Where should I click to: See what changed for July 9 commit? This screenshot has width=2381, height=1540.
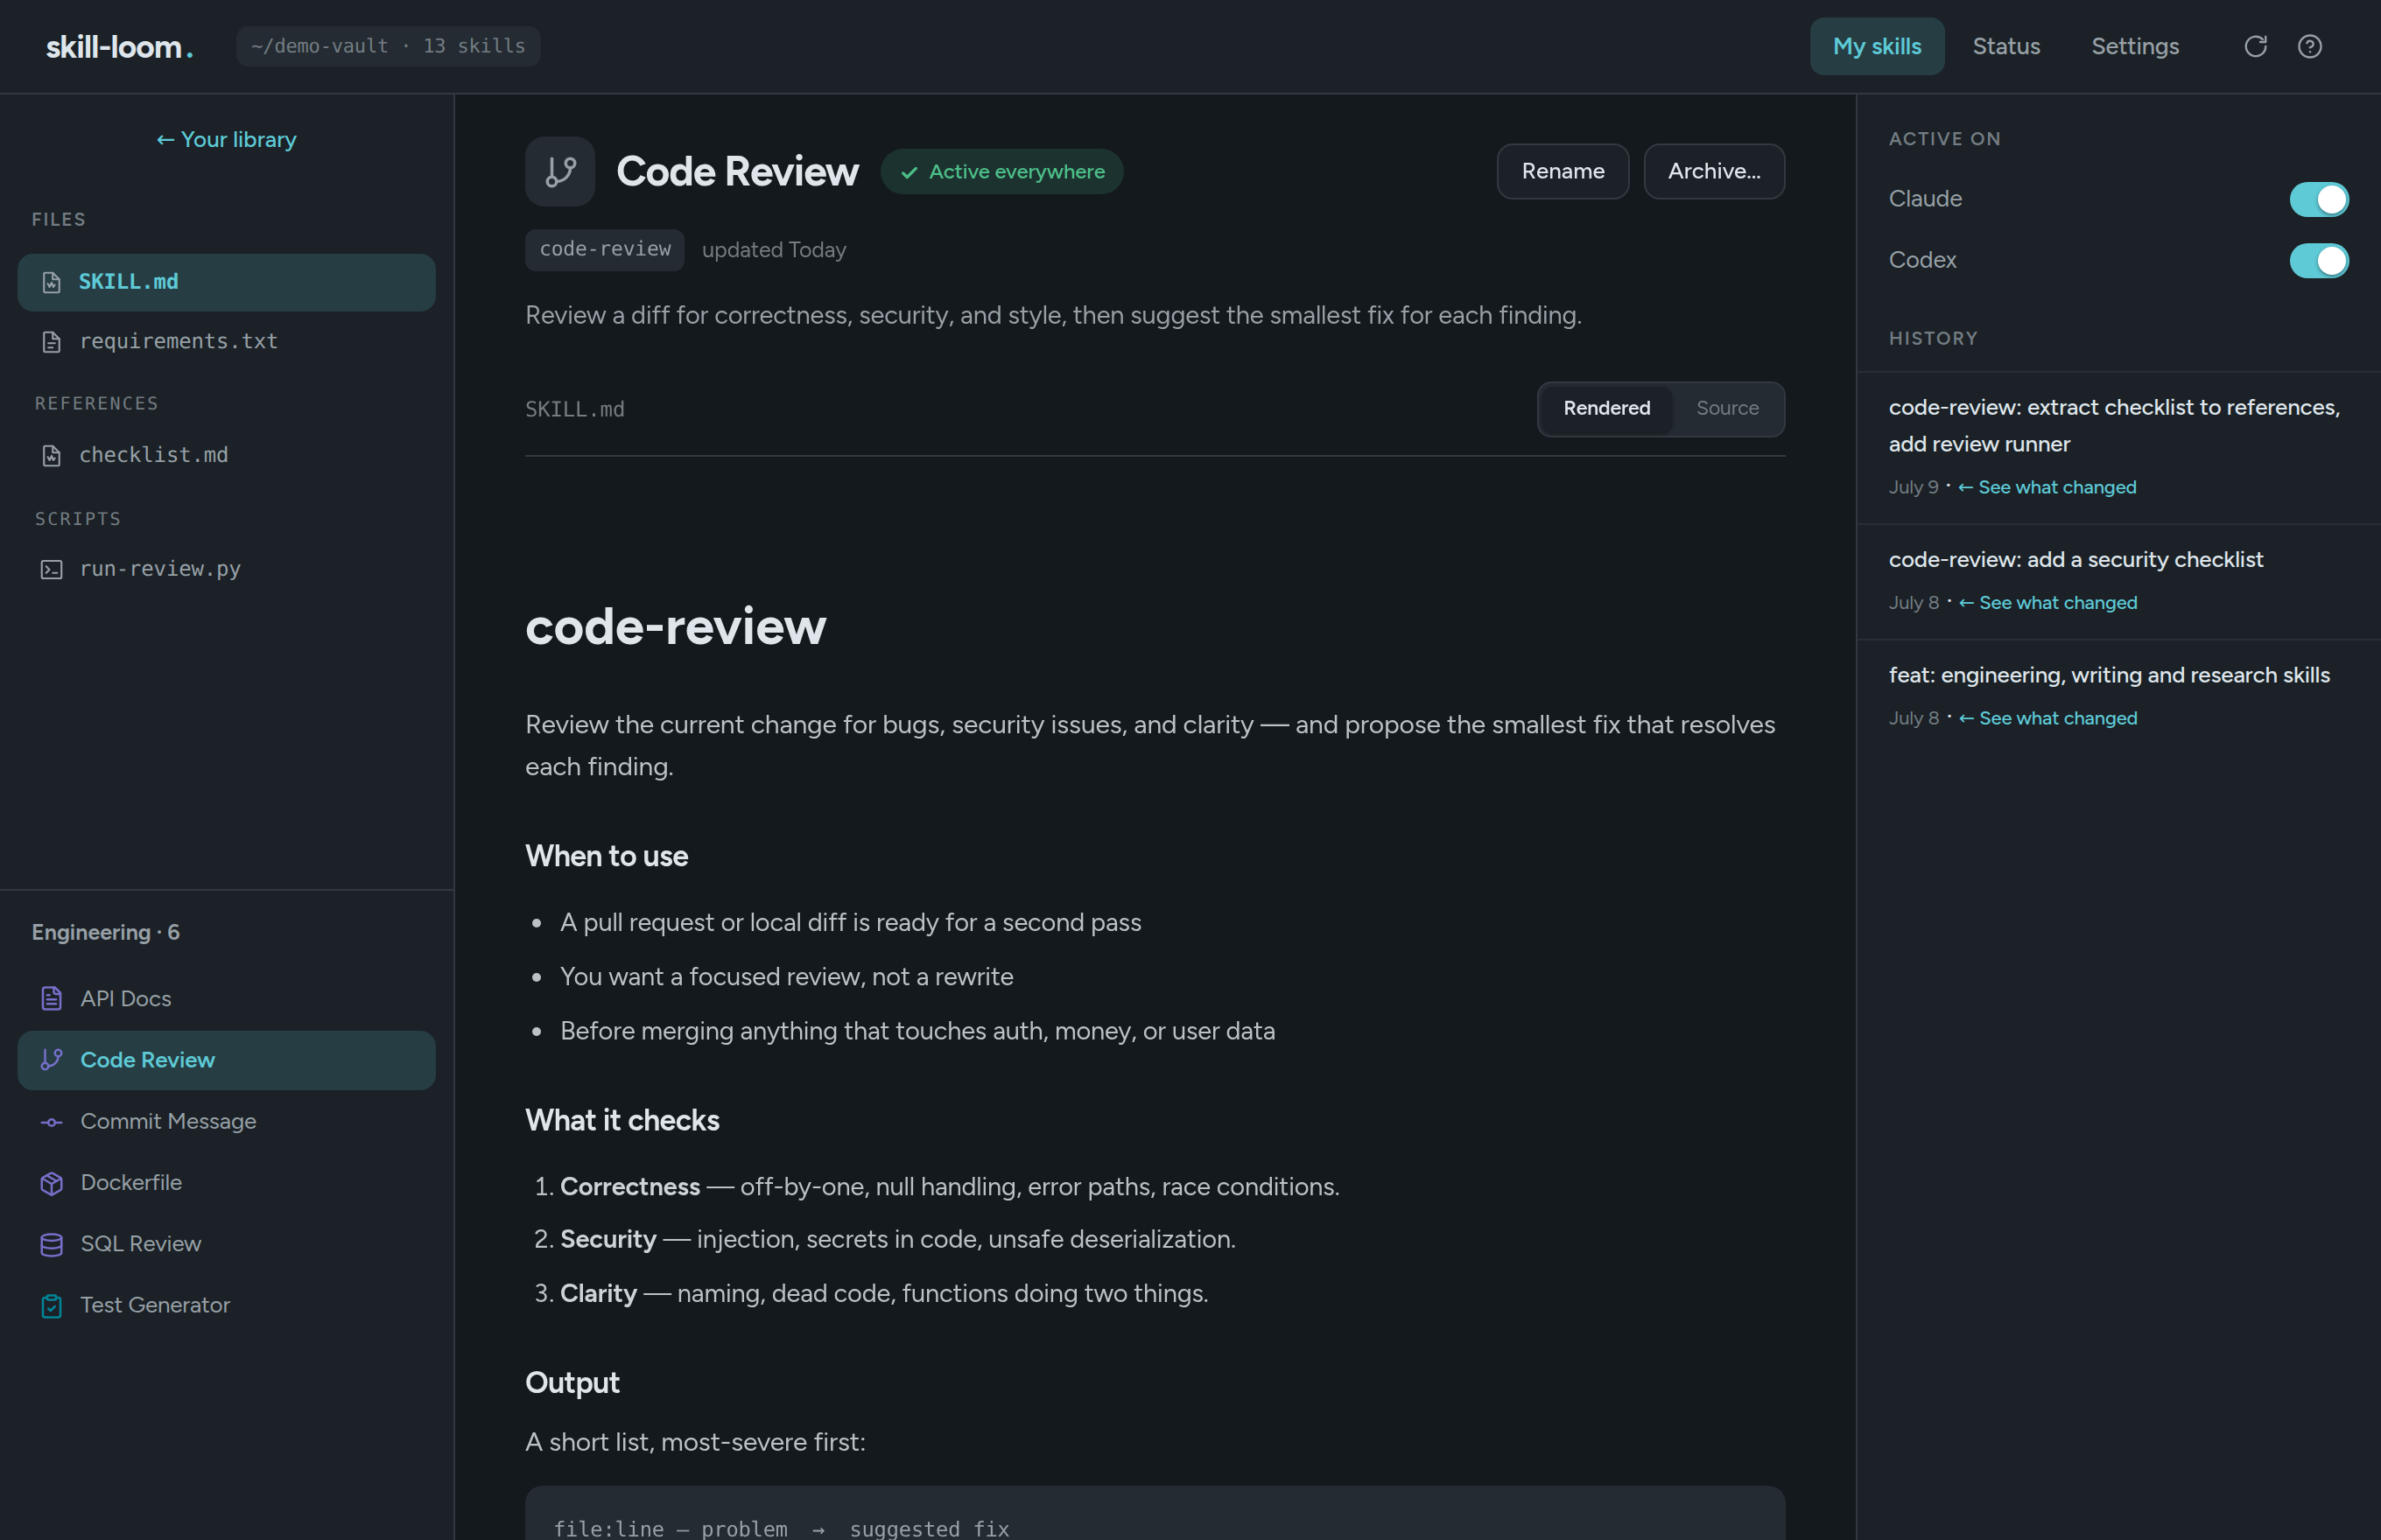coord(2047,487)
